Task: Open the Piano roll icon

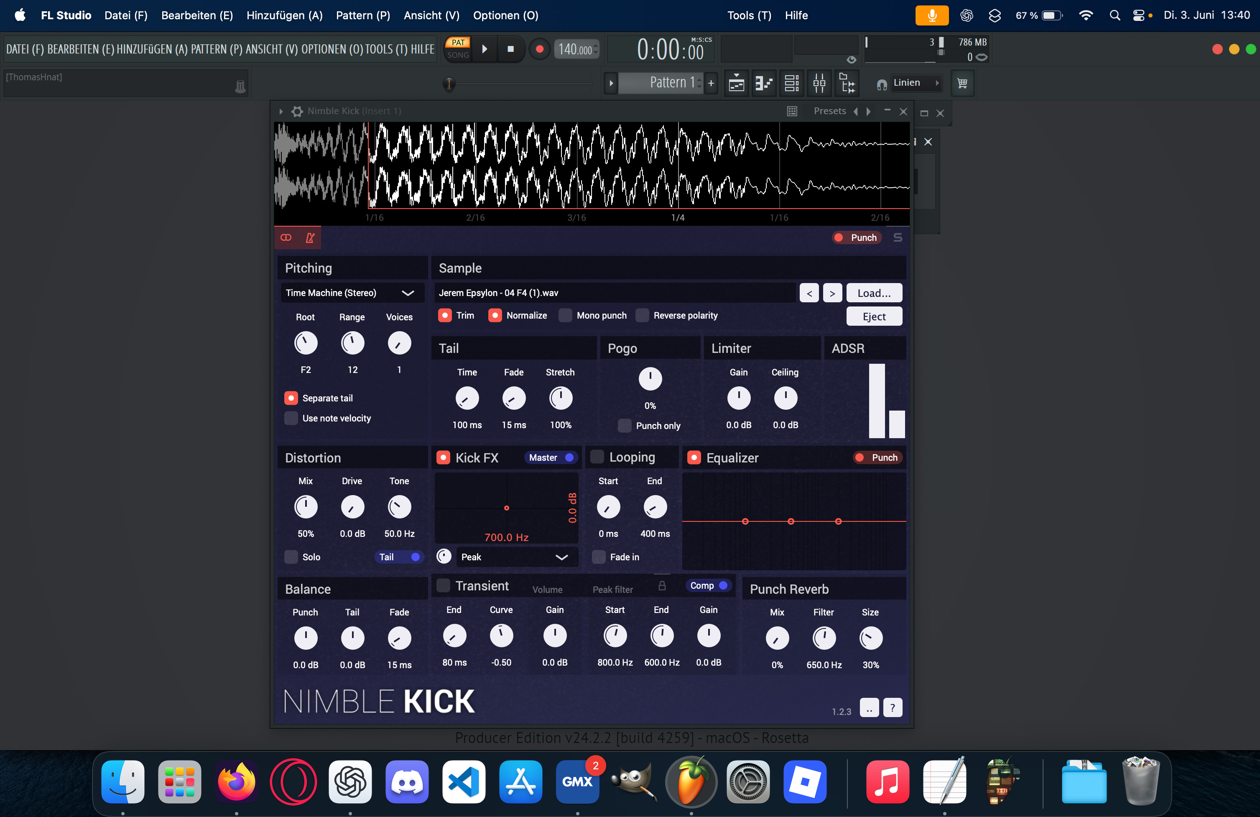Action: point(763,83)
